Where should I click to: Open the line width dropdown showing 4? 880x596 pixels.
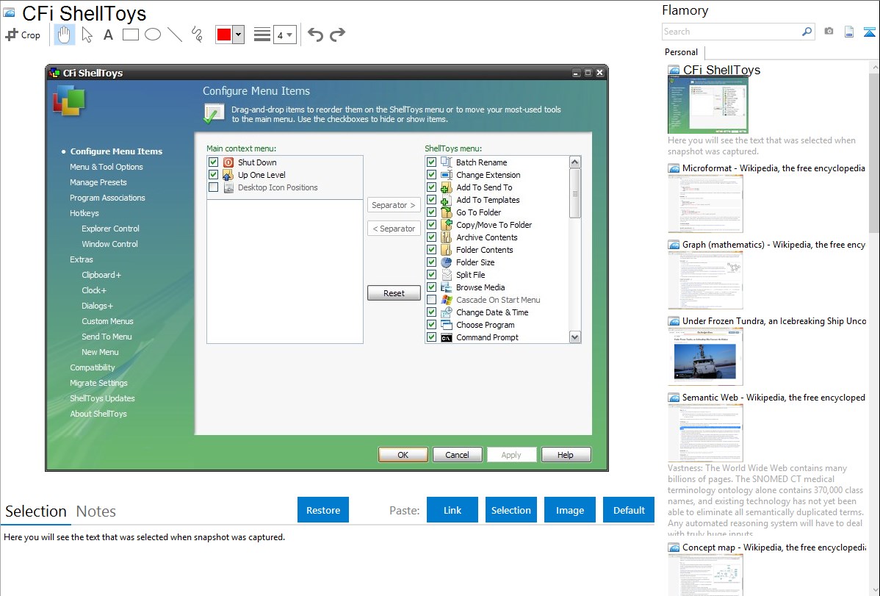pos(284,35)
